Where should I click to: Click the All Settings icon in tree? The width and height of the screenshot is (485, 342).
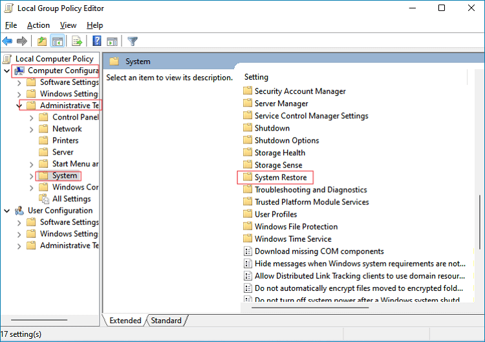click(44, 199)
